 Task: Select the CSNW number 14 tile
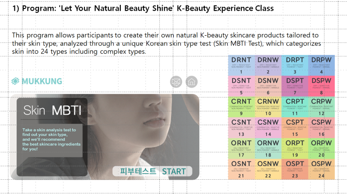pyautogui.click(x=268, y=128)
